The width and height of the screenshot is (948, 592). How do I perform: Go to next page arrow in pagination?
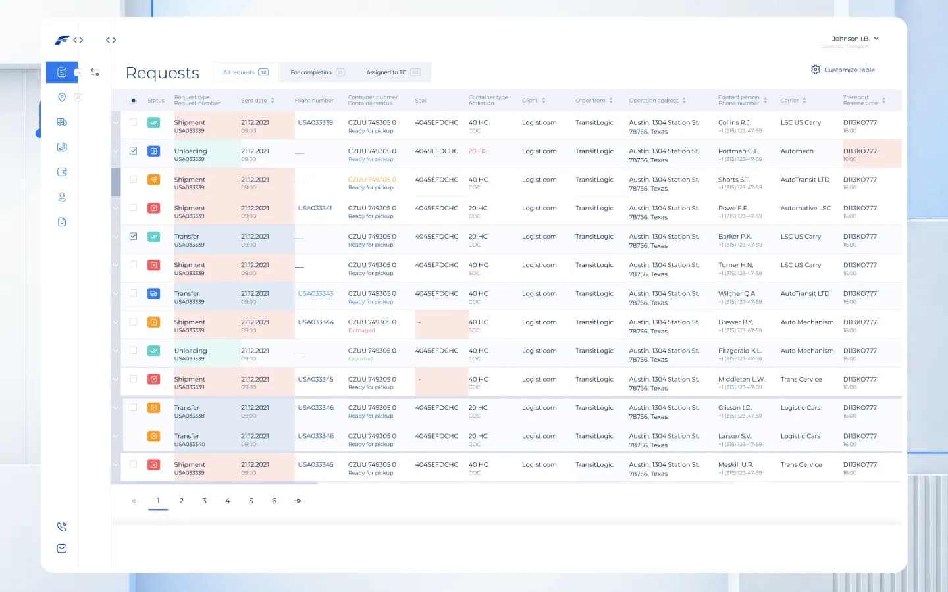coord(298,501)
